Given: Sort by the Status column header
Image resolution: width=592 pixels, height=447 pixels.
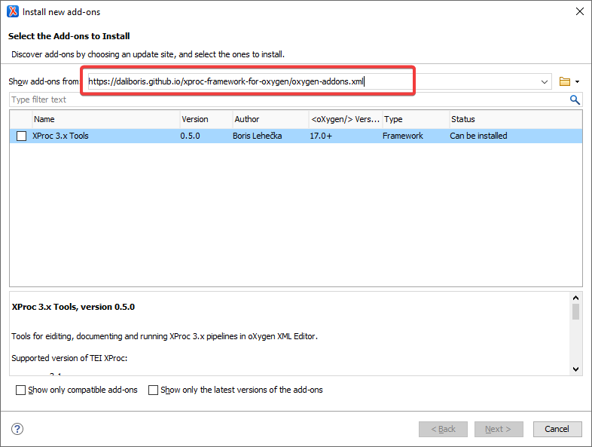Looking at the screenshot, I should 515,119.
